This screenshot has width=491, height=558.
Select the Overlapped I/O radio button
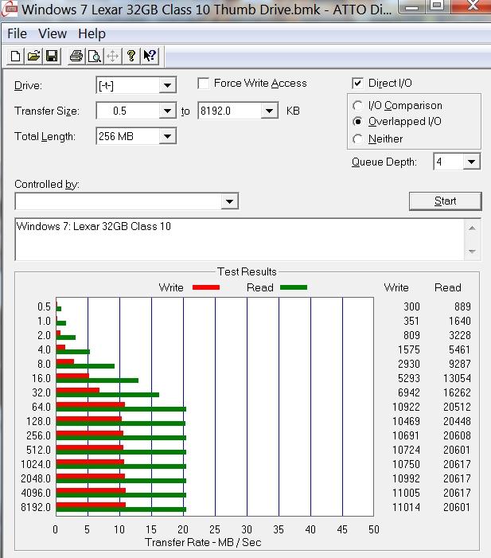(357, 122)
